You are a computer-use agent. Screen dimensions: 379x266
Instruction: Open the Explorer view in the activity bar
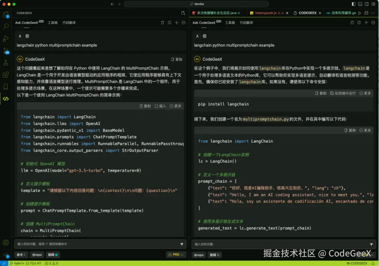[x=6, y=14]
